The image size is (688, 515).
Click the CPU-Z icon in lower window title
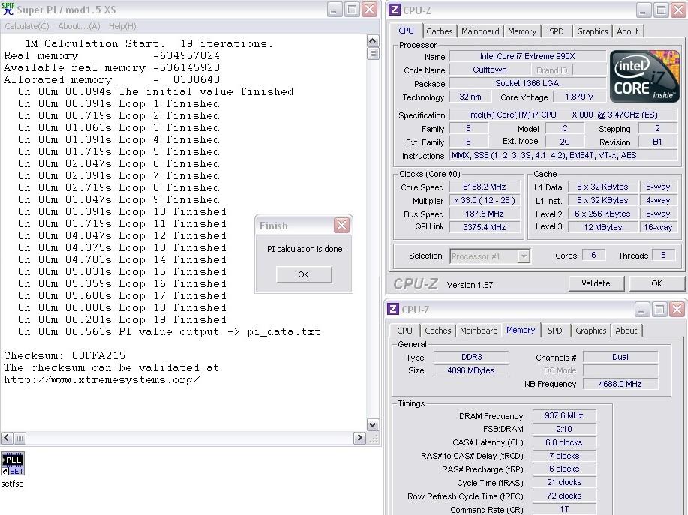pyautogui.click(x=393, y=310)
